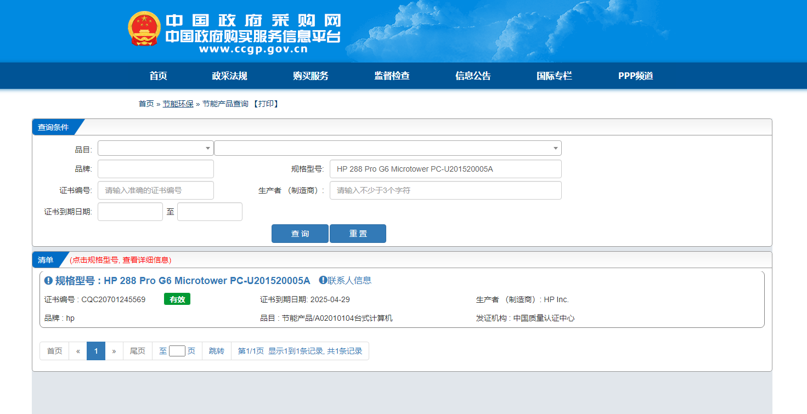
Task: Click 节能环保 breadcrumb link
Action: 178,104
